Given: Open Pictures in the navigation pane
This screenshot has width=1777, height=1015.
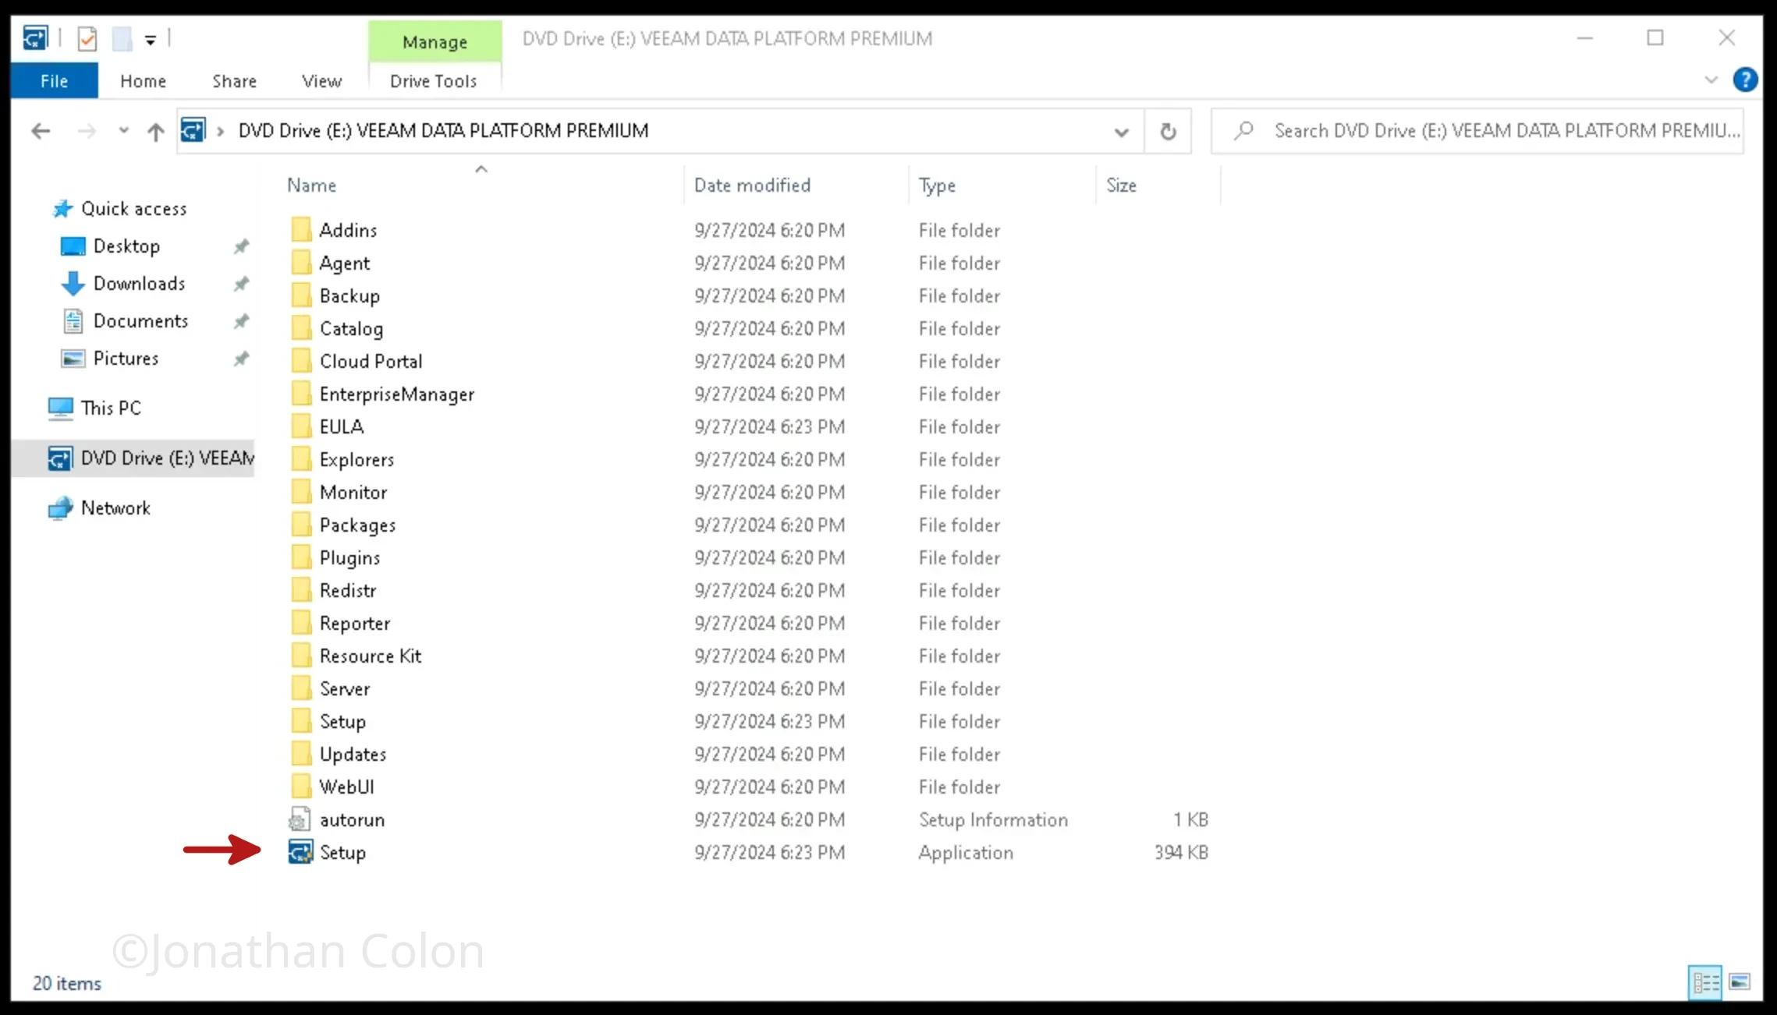Looking at the screenshot, I should pyautogui.click(x=109, y=358).
